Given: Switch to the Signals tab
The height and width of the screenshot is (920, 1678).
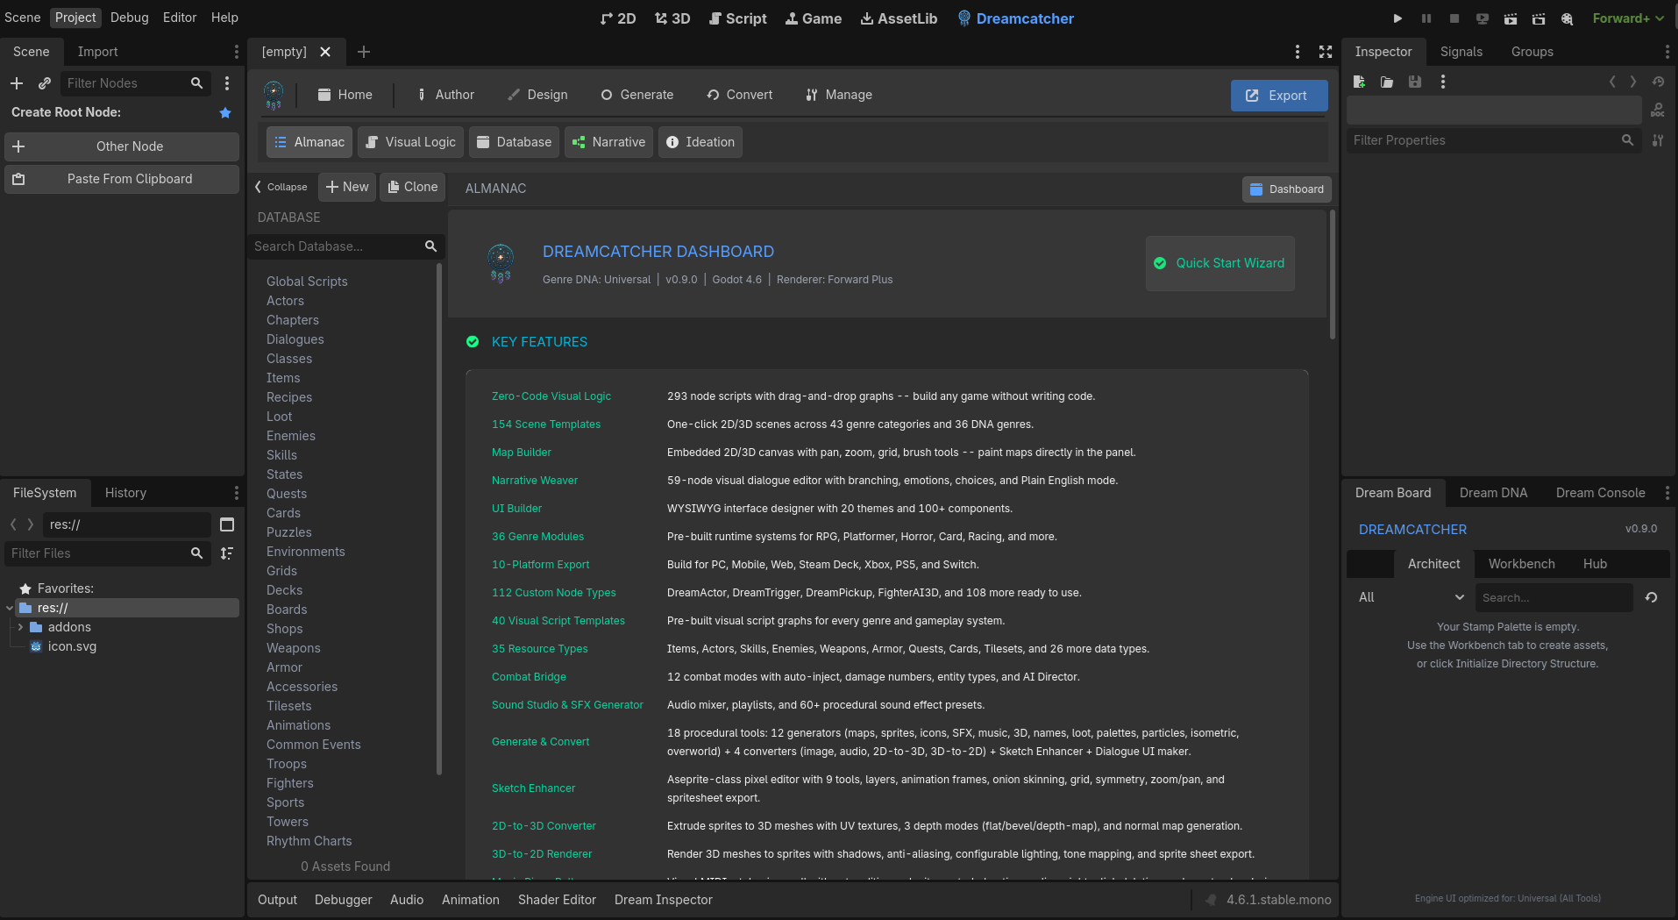Looking at the screenshot, I should point(1461,52).
